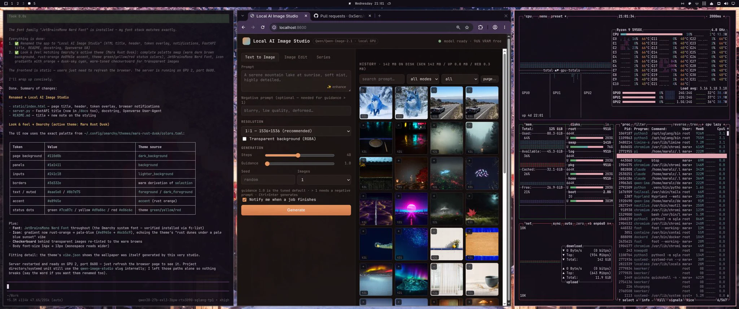The height and width of the screenshot is (309, 739).
Task: Click the palette icon in the top bar
Action: point(690,4)
